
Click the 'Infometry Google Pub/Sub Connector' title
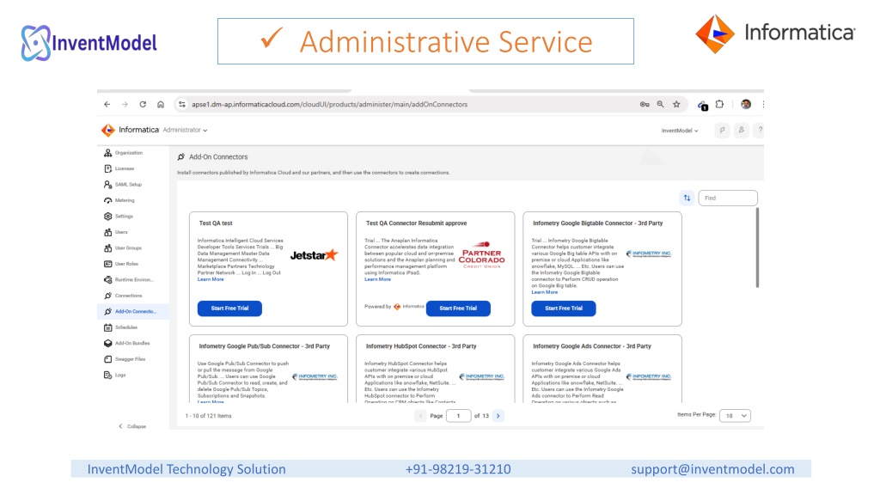265,346
